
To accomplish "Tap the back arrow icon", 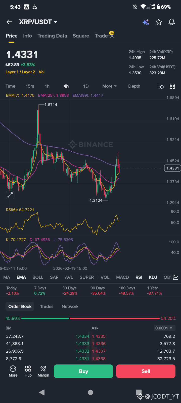I will [x=9, y=22].
